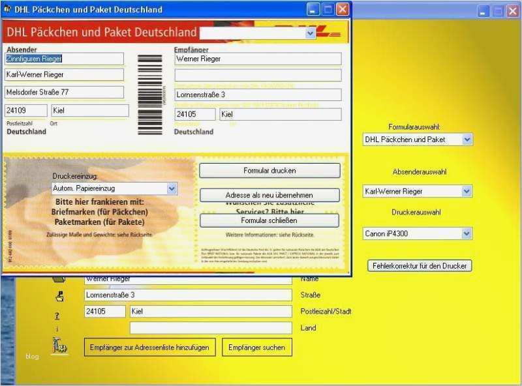Open the Druckerauswahl Canon iP4300 dropdown
The width and height of the screenshot is (522, 386).
point(466,233)
